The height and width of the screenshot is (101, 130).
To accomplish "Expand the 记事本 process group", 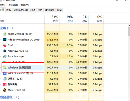I will 0,79.
